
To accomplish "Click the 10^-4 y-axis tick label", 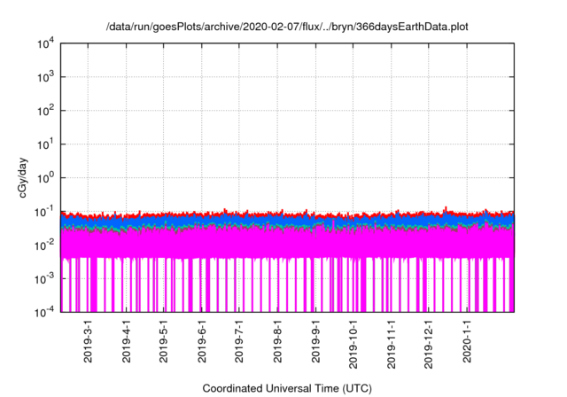I will point(44,311).
